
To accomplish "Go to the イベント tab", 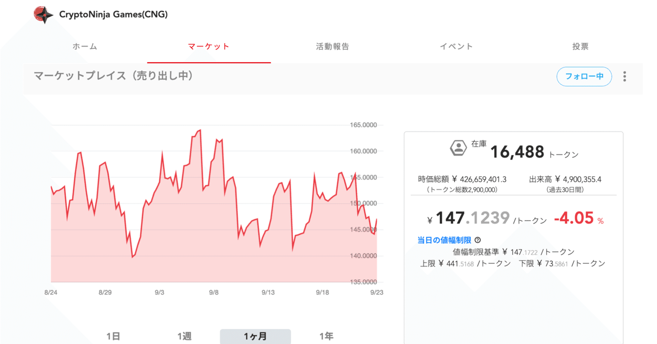I will point(456,46).
